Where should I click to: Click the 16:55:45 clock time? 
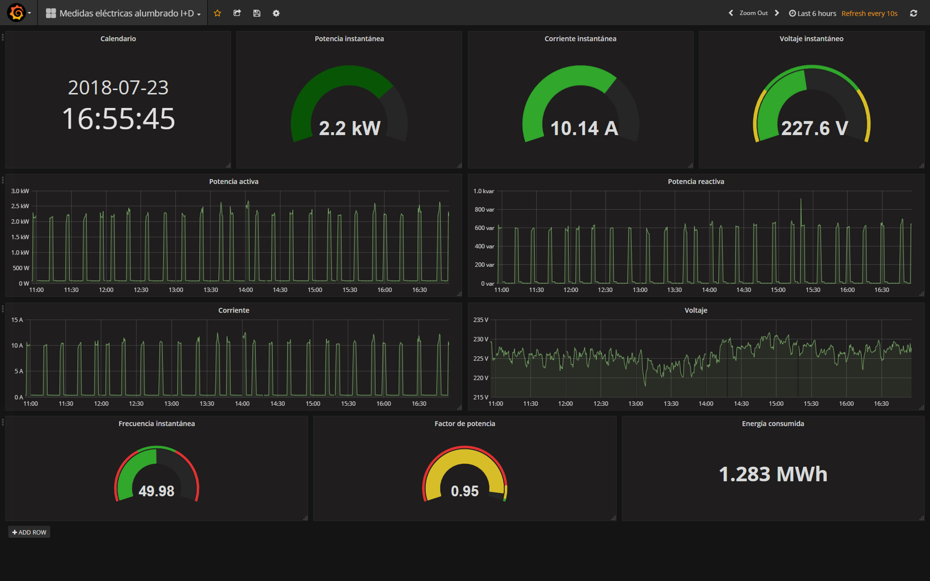118,119
